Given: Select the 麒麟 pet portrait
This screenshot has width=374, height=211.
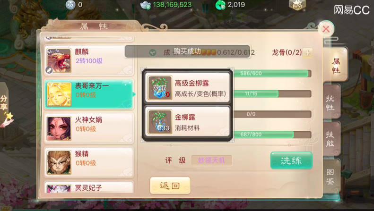Looking at the screenshot, I should 59,60.
